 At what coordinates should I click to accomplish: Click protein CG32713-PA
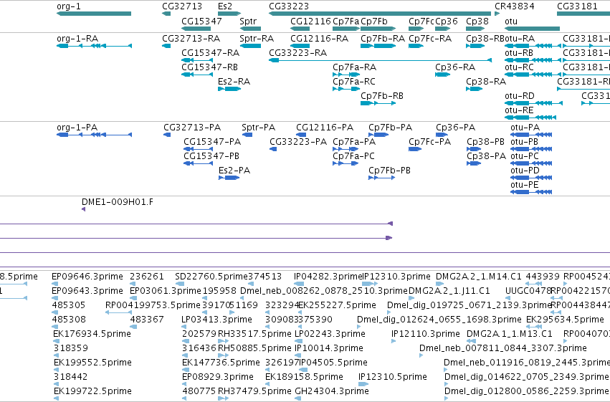167,135
